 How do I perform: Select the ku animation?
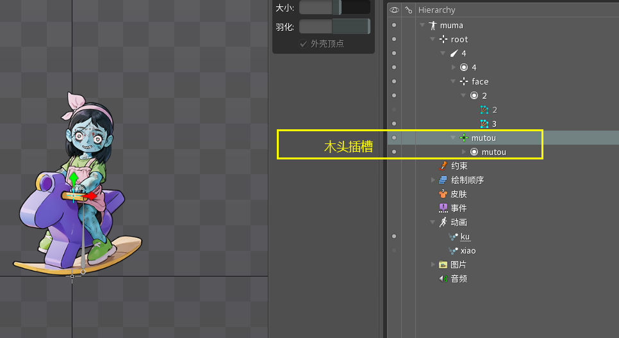[465, 237]
